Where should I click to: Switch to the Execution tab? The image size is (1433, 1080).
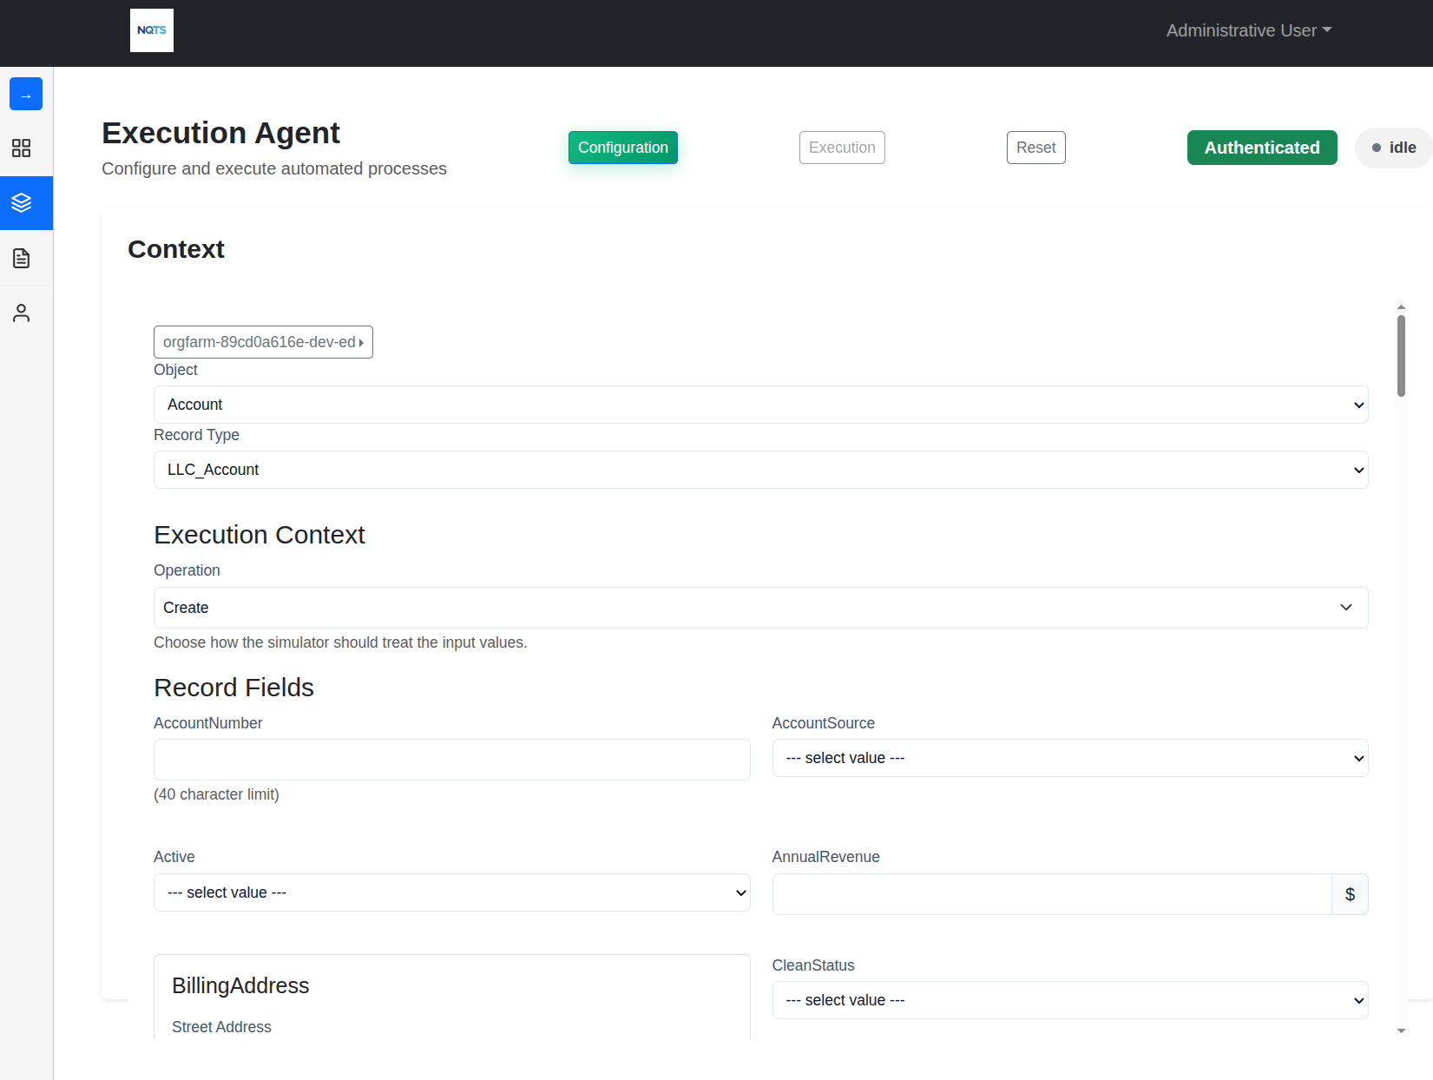click(x=841, y=148)
